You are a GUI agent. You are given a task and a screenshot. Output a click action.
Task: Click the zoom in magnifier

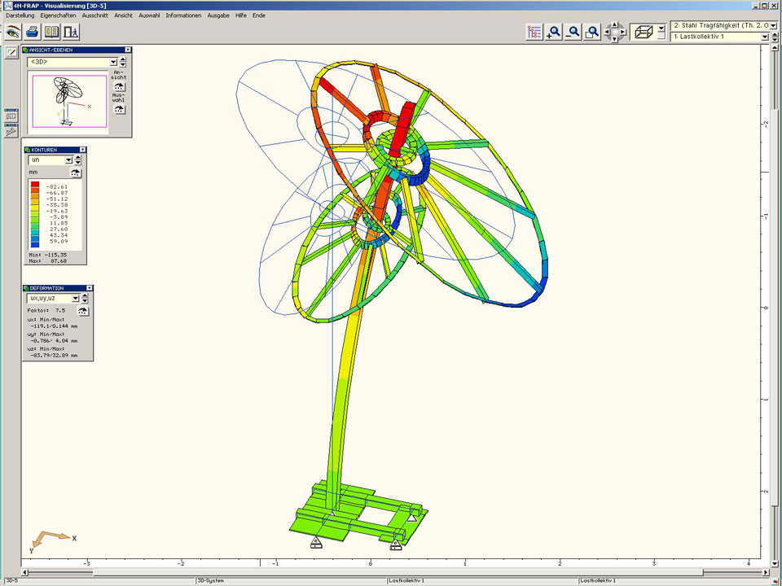[554, 32]
